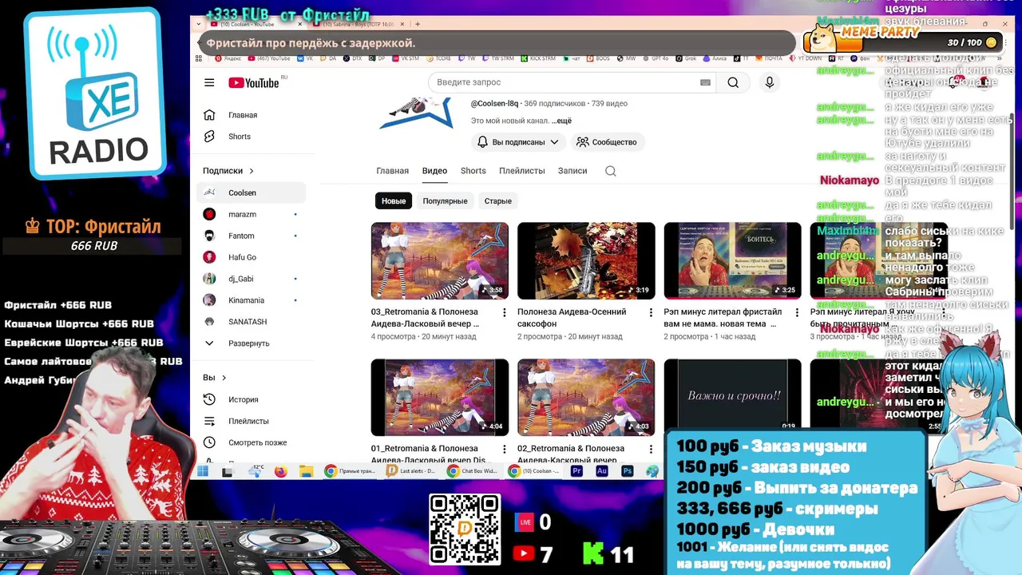The height and width of the screenshot is (575, 1022).
Task: Expand subscriptions list with Развернуть
Action: tap(248, 343)
